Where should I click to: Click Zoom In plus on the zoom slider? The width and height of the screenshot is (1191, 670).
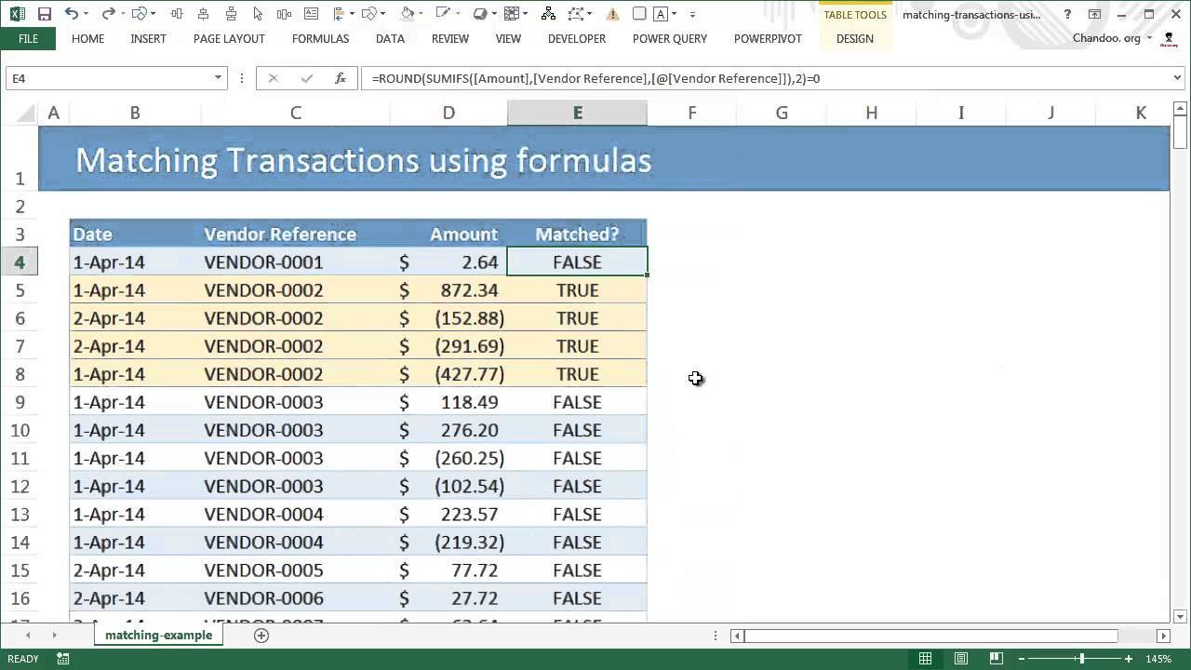[x=1128, y=658]
